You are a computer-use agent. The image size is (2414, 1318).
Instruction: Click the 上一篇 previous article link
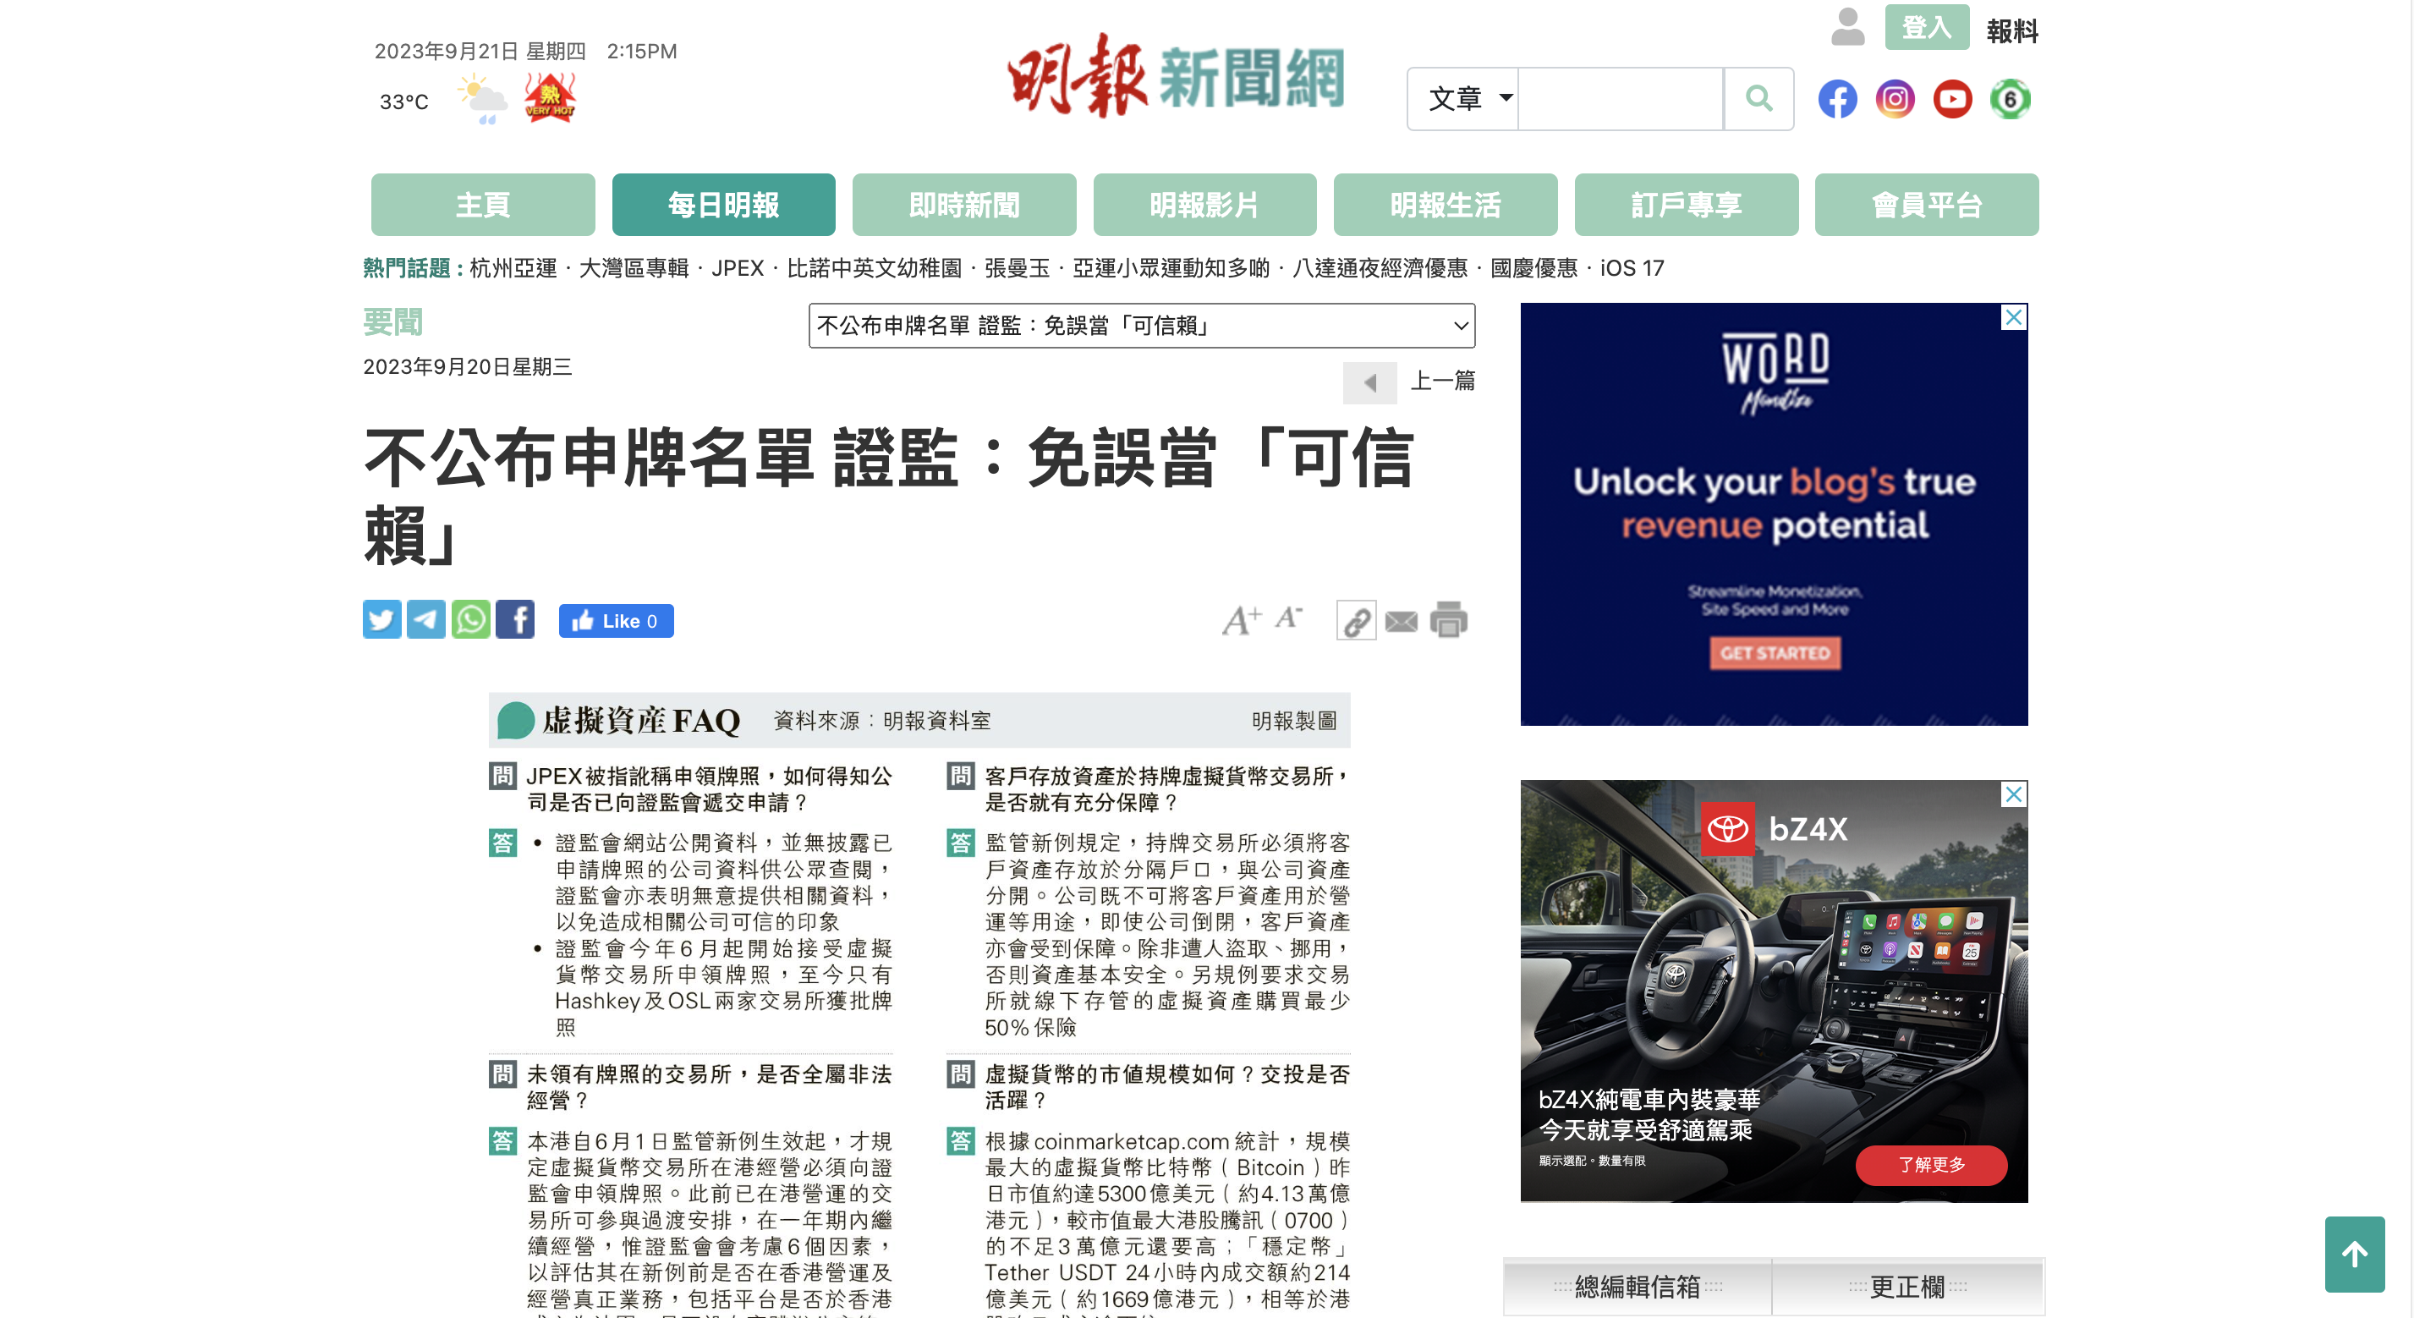coord(1443,381)
